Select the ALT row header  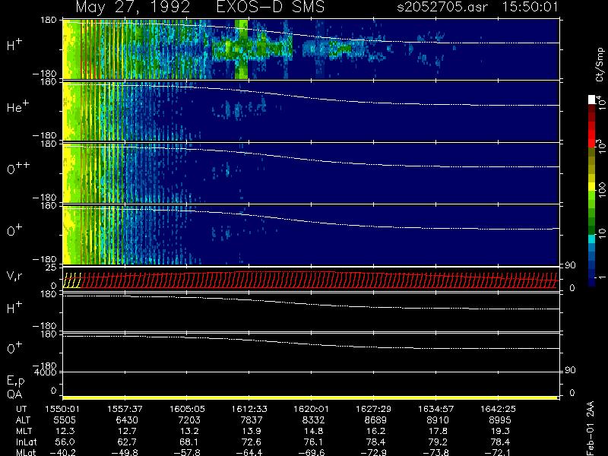coord(24,420)
